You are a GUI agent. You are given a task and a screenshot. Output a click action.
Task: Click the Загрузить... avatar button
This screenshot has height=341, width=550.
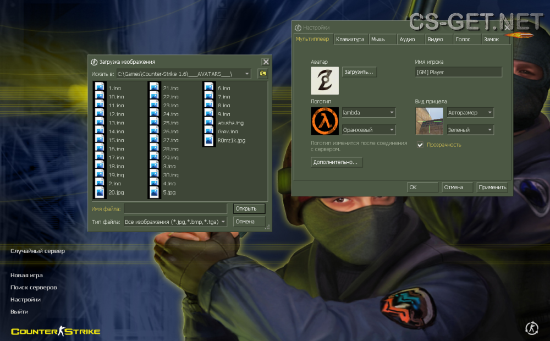tap(359, 72)
